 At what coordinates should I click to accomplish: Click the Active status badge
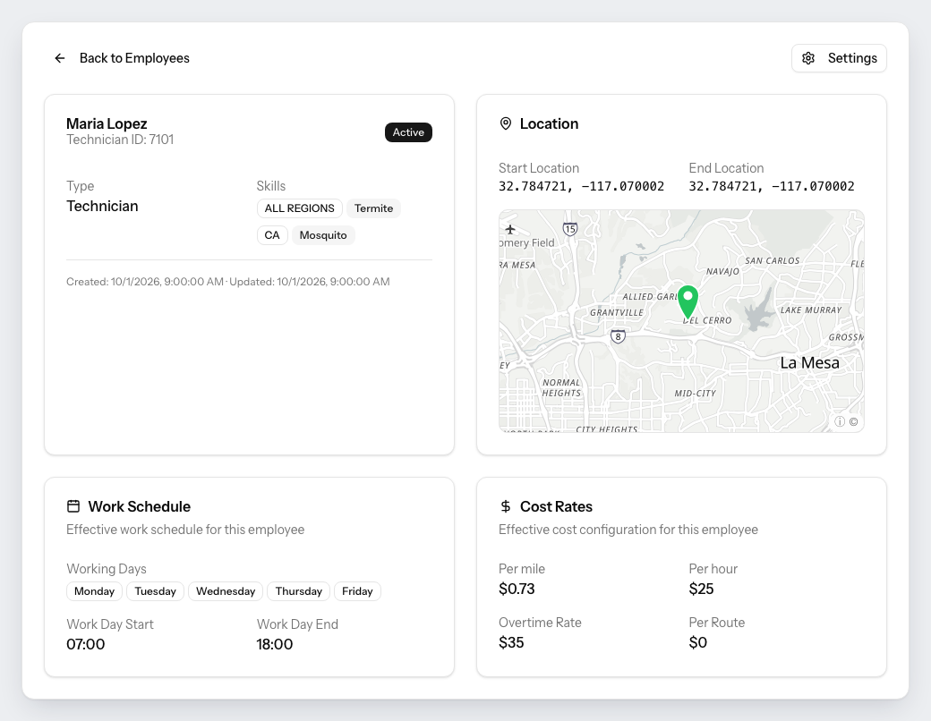pos(408,132)
